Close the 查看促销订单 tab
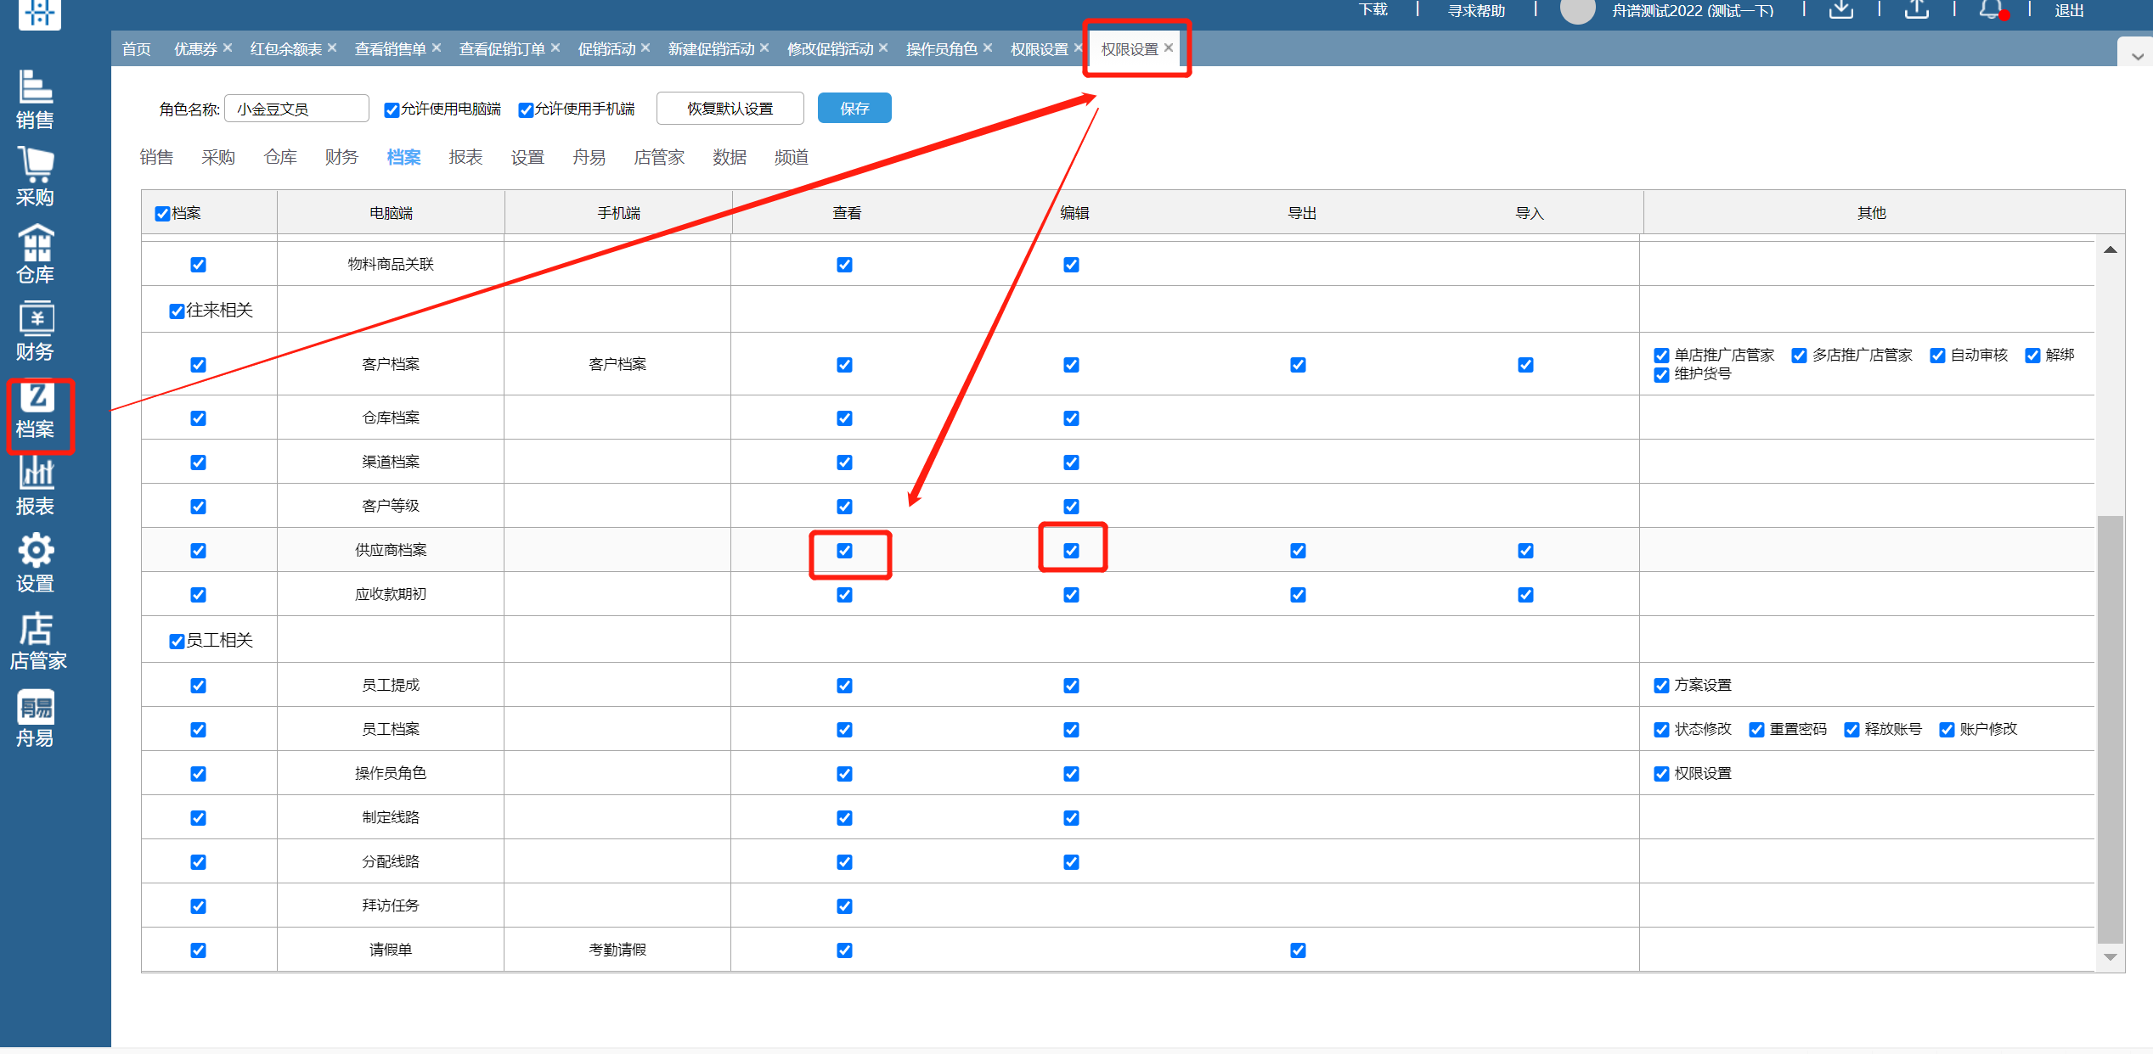 [555, 48]
